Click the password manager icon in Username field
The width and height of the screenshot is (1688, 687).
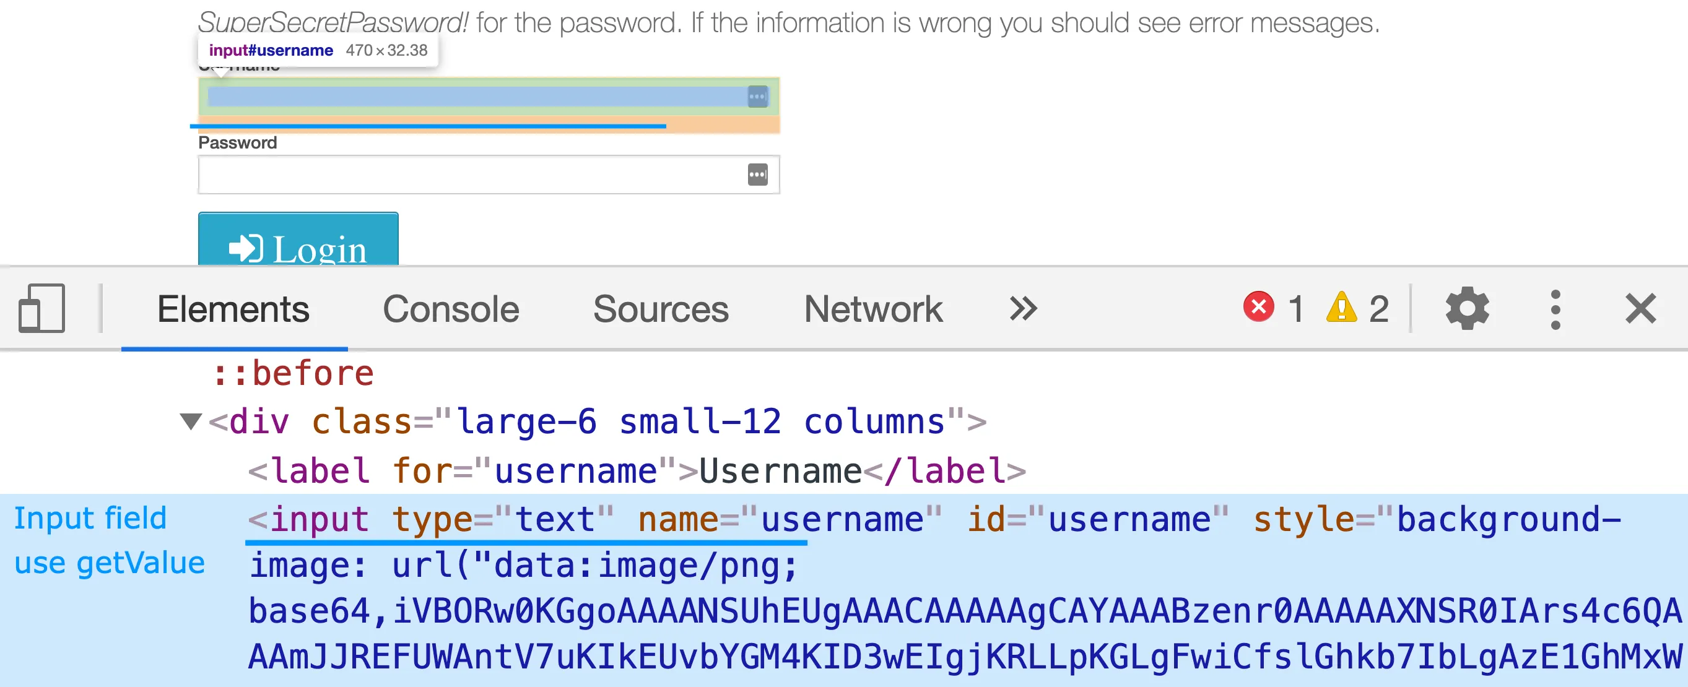click(x=757, y=97)
